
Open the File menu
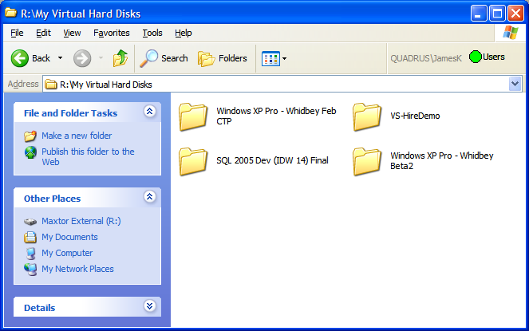coord(17,33)
